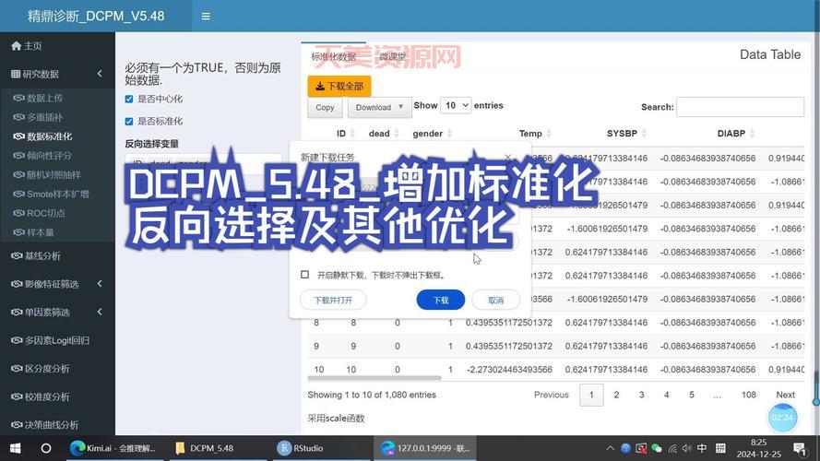
Task: Open 多重插补 in the sidebar
Action: 39,117
